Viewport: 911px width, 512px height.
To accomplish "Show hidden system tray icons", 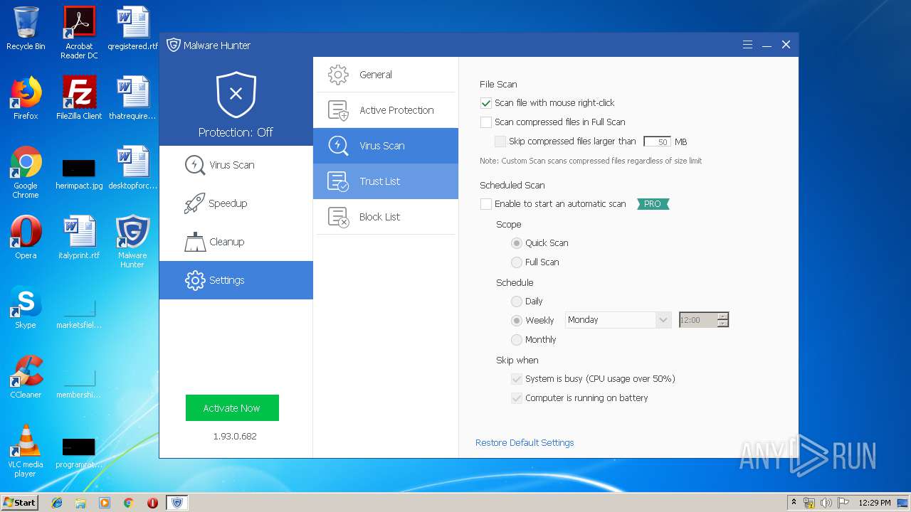I will click(x=794, y=503).
